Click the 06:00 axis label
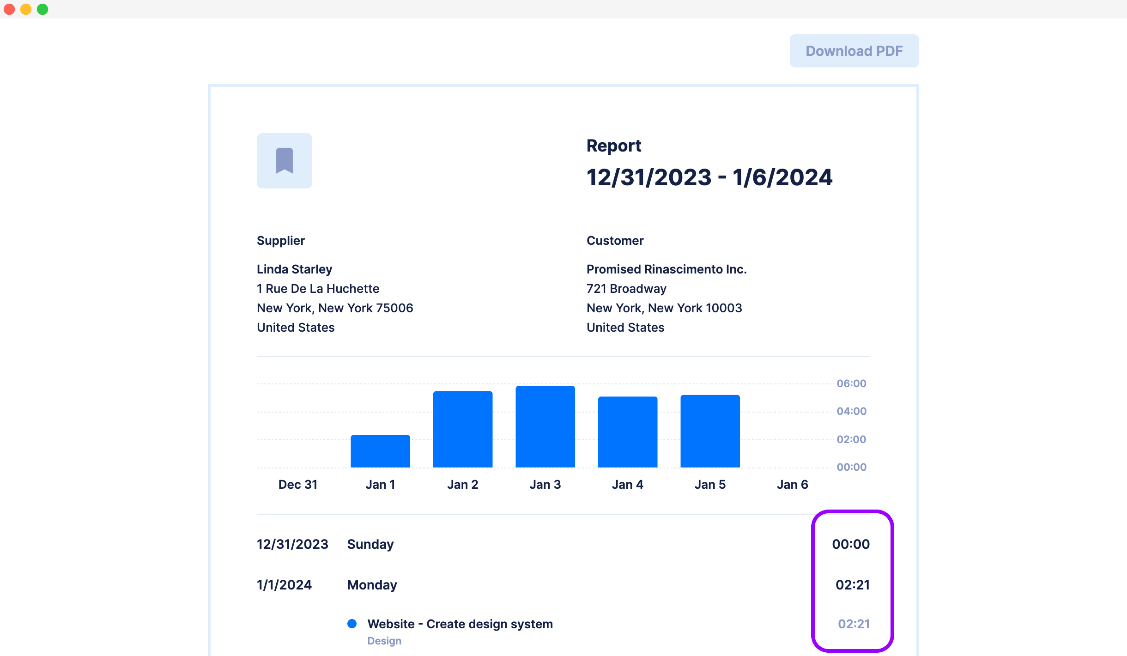This screenshot has height=656, width=1127. pyautogui.click(x=851, y=383)
